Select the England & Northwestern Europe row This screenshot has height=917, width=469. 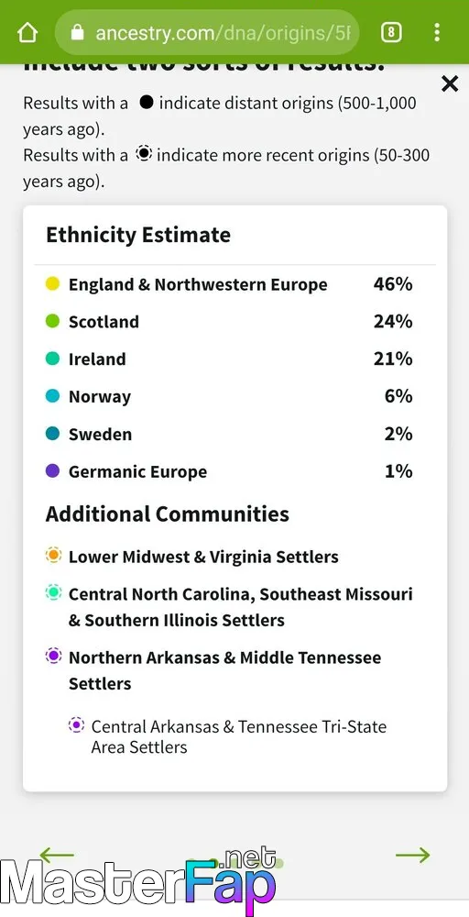229,284
